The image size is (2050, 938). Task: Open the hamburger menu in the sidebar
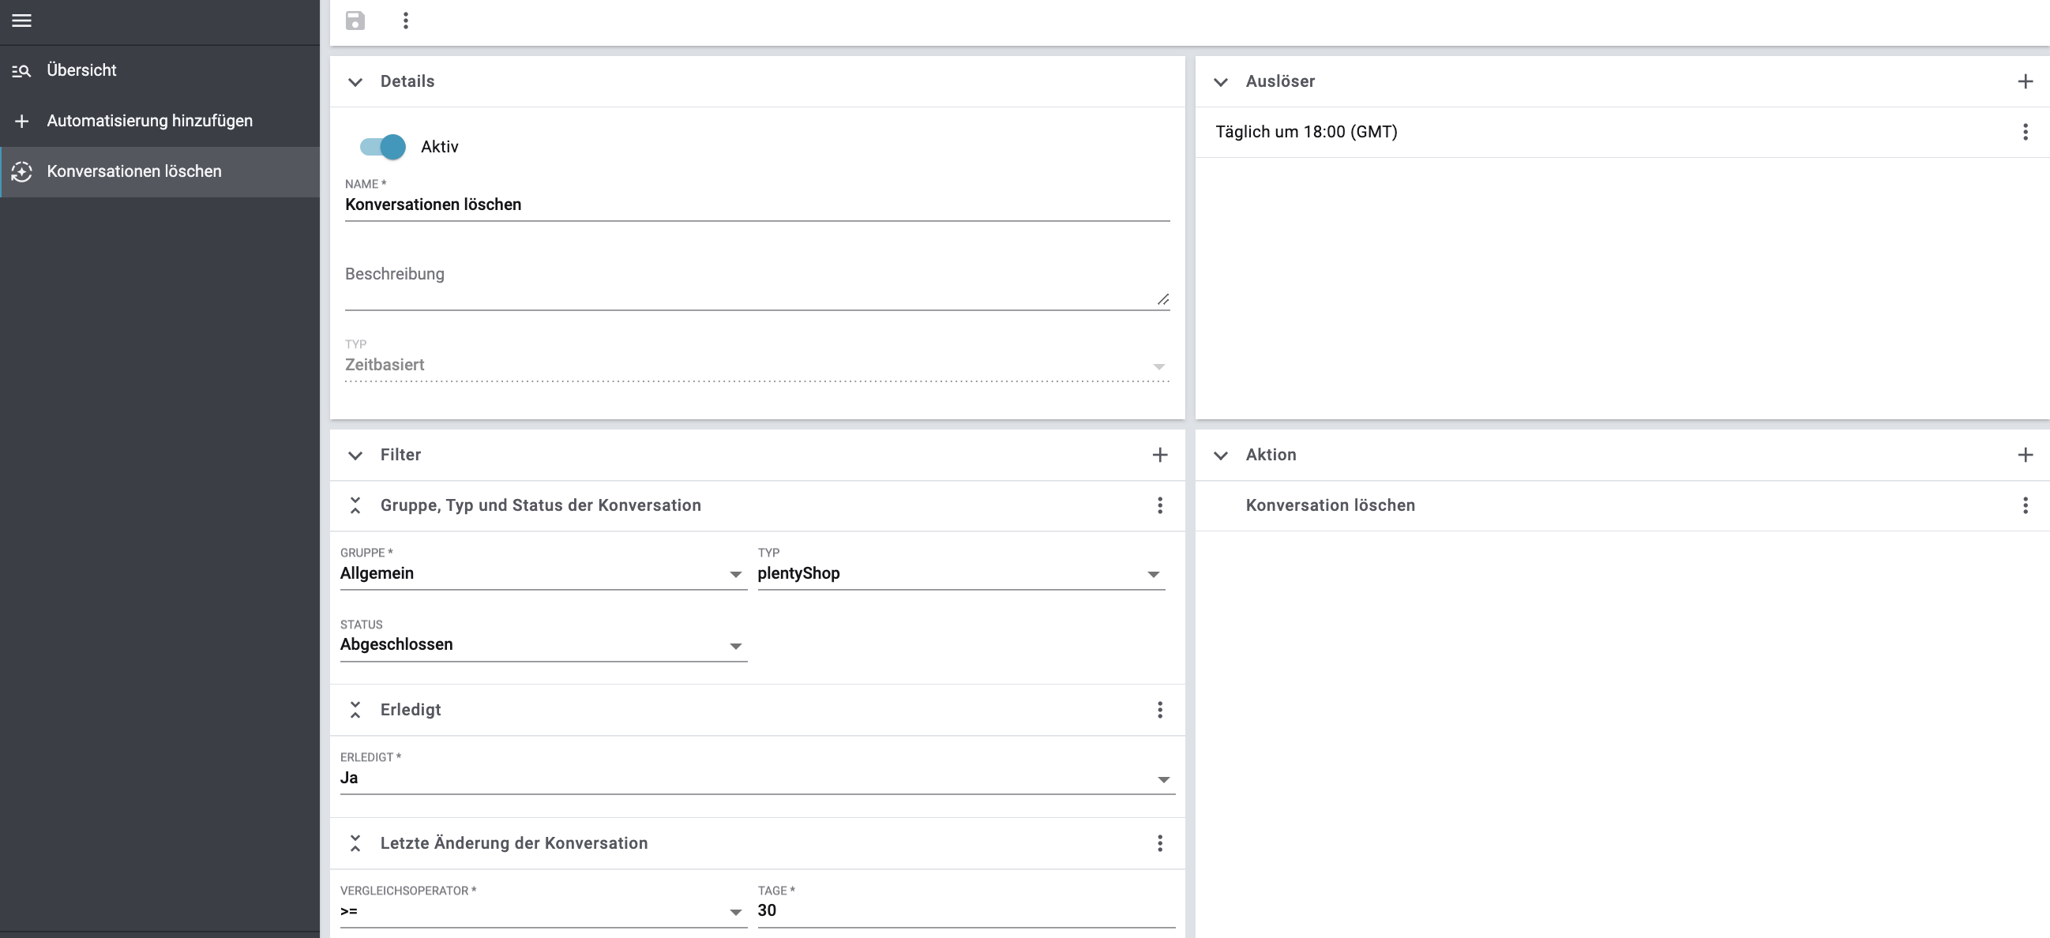click(21, 21)
